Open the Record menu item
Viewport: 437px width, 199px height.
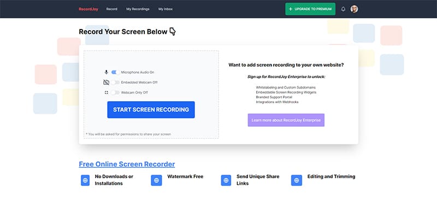click(x=112, y=9)
